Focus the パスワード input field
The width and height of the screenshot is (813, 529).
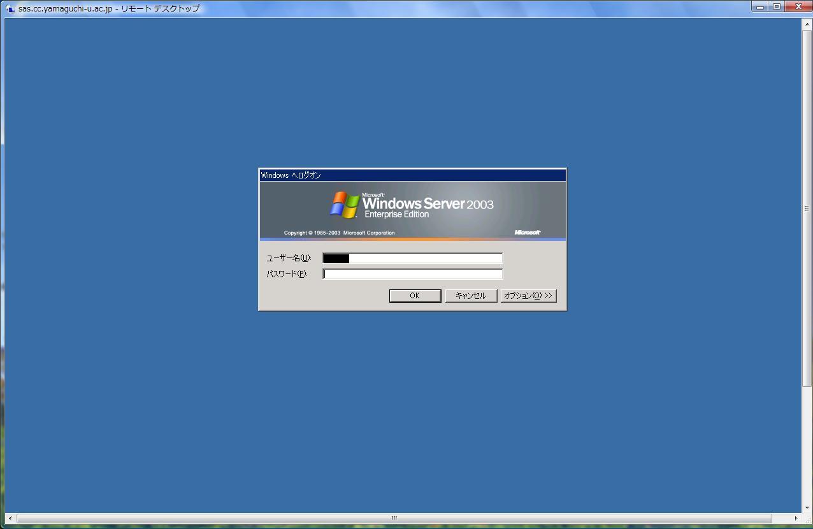tap(412, 274)
